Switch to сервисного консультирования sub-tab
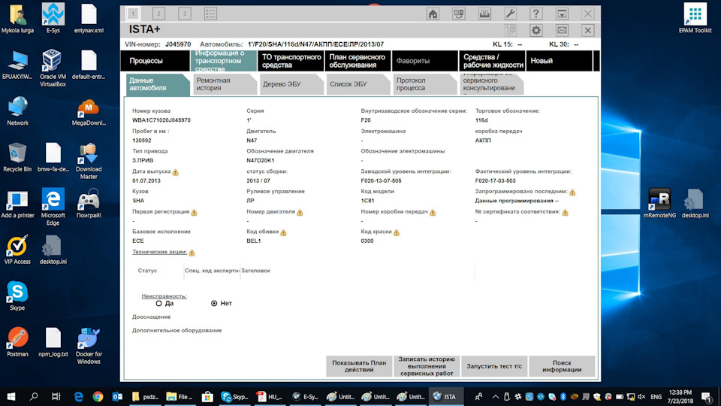Image resolution: width=721 pixels, height=406 pixels. click(490, 84)
